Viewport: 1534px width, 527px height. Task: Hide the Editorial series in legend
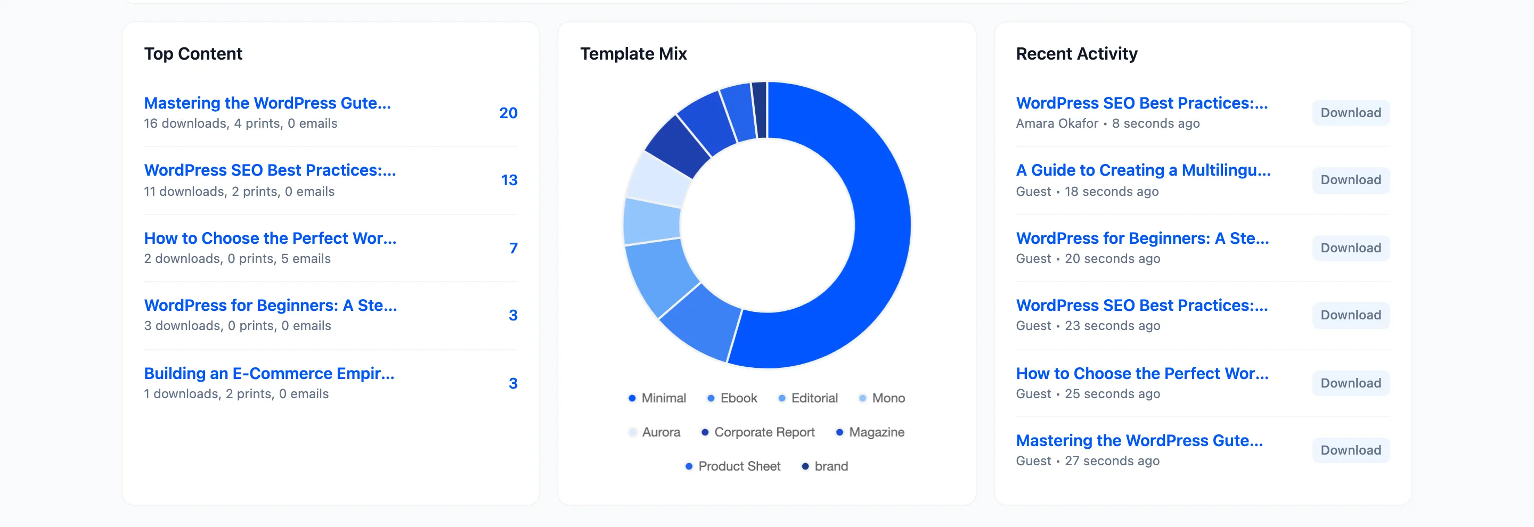(807, 398)
